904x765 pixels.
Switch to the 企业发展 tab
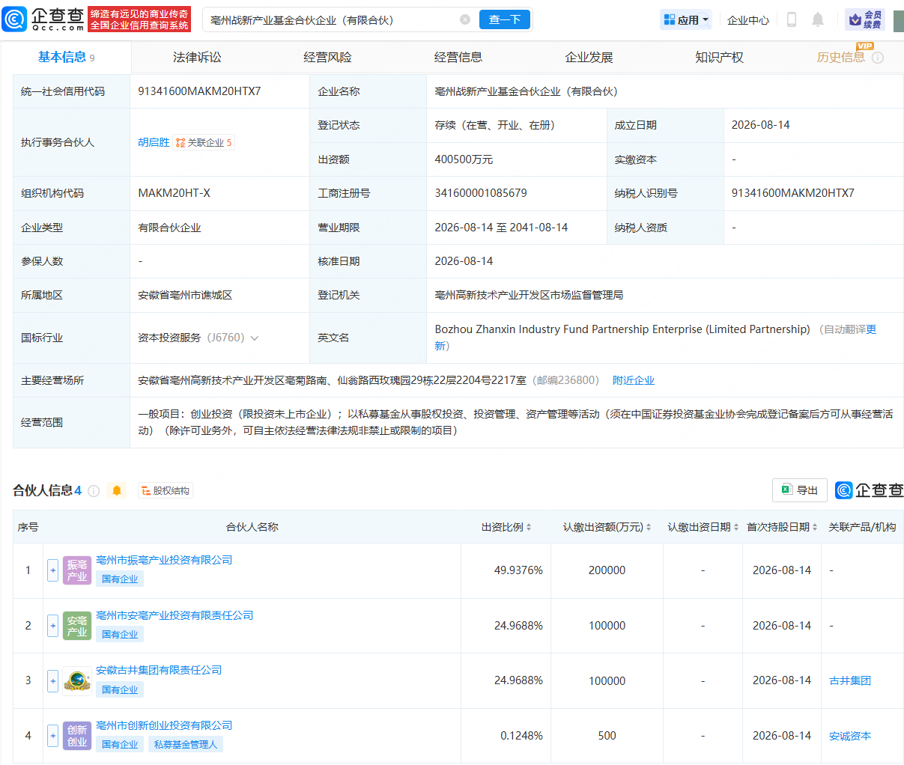(x=589, y=57)
